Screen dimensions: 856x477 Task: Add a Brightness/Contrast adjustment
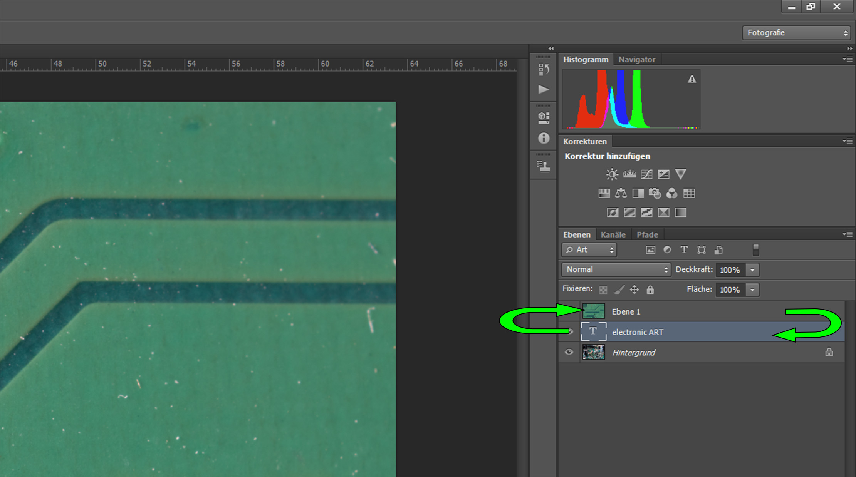tap(612, 174)
